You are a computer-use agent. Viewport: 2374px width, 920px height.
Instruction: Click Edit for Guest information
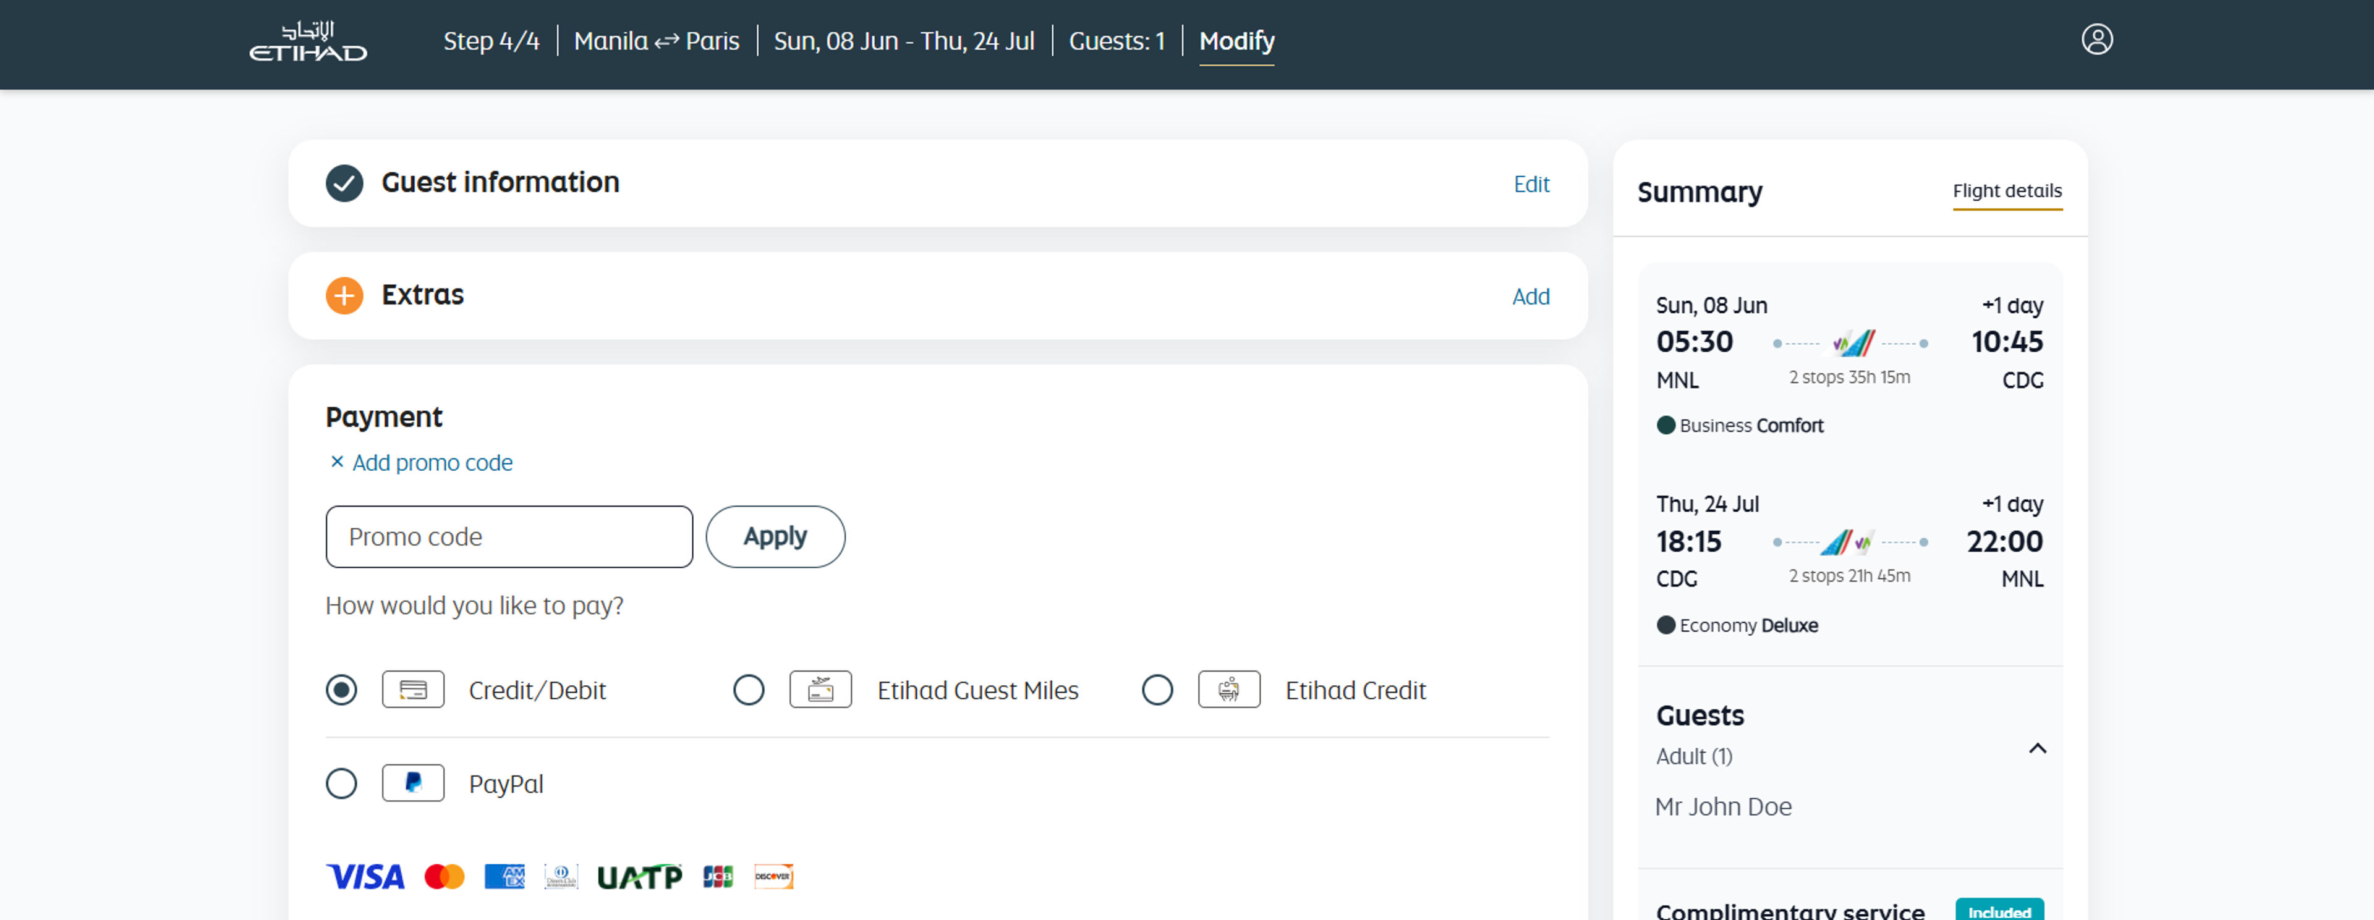click(1531, 184)
